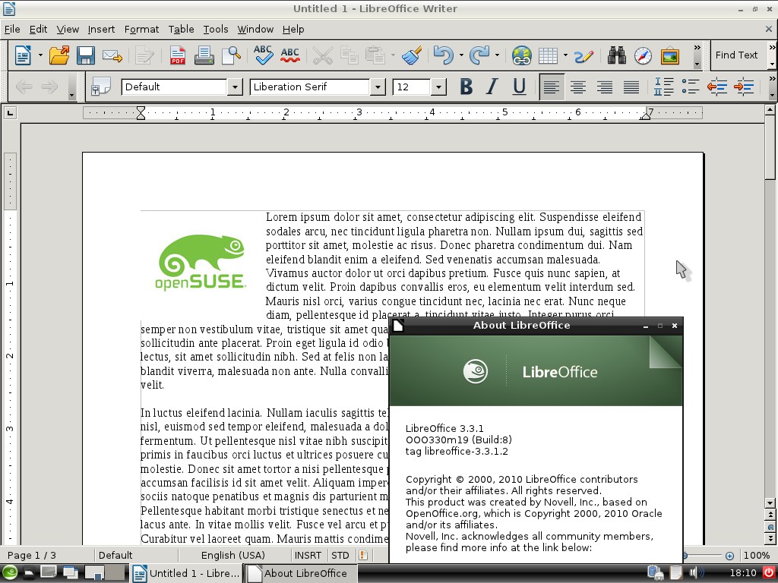Open the Liberation Serif font name dropdown
The height and width of the screenshot is (583, 778).
(378, 87)
